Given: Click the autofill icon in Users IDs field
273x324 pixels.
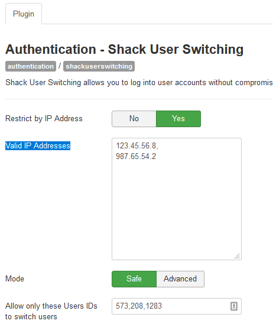Looking at the screenshot, I should point(234,306).
